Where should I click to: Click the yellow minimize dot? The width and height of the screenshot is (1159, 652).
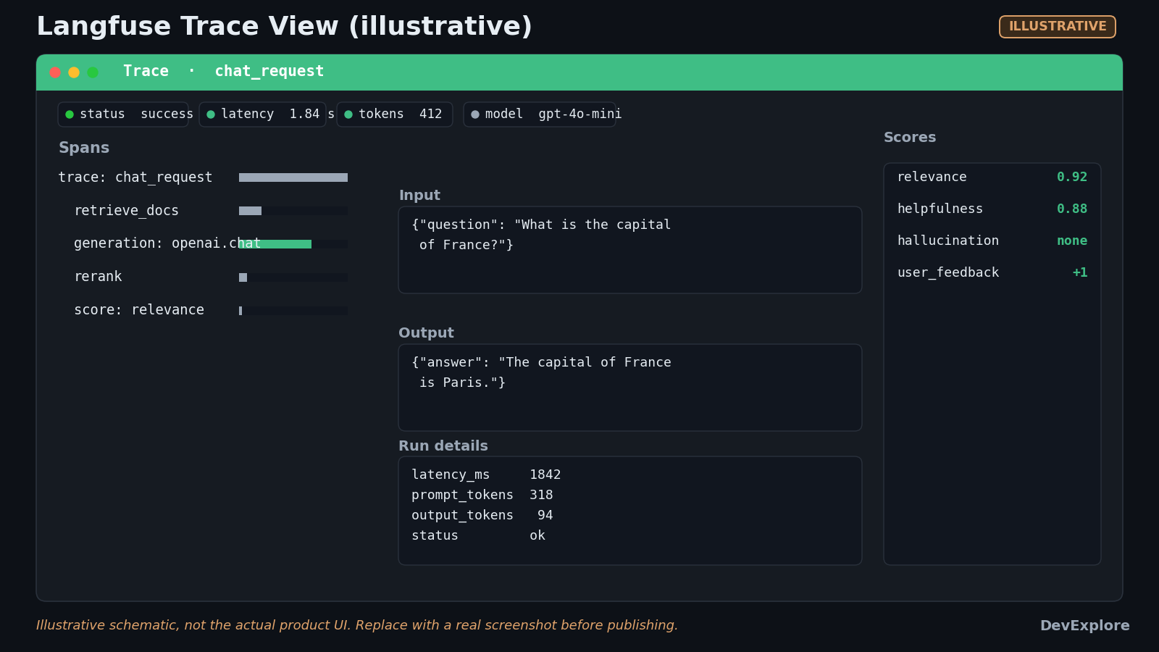point(74,72)
